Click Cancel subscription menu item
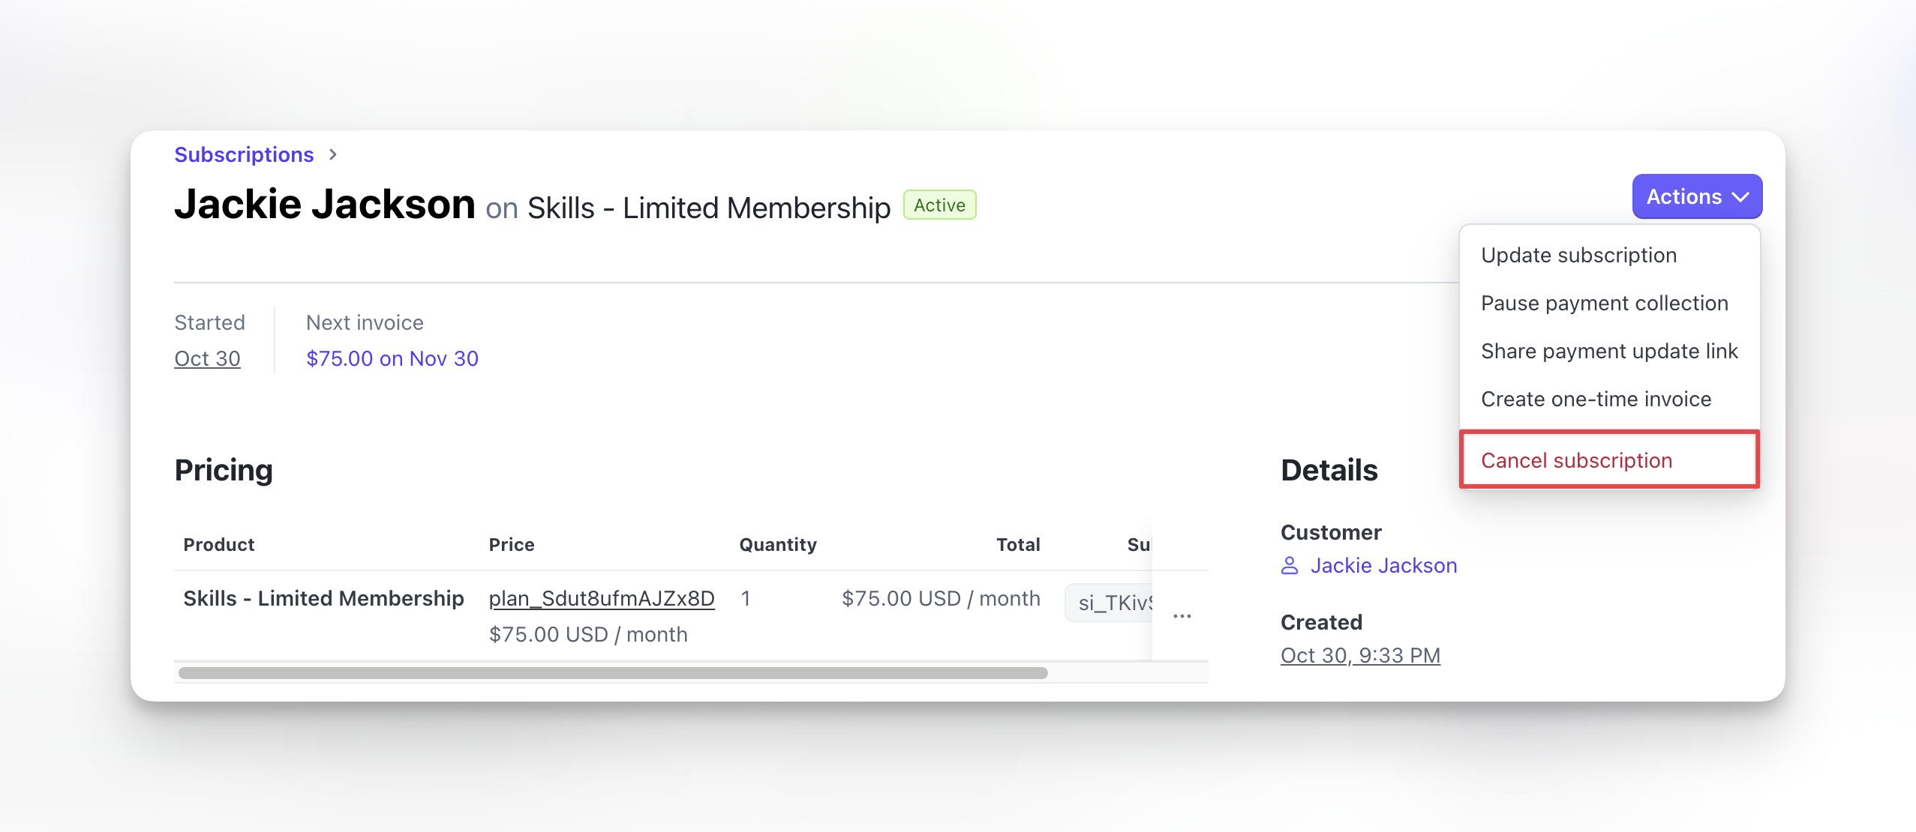This screenshot has width=1916, height=832. point(1576,460)
